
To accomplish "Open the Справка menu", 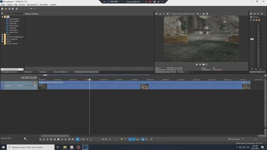I will [x=53, y=5].
